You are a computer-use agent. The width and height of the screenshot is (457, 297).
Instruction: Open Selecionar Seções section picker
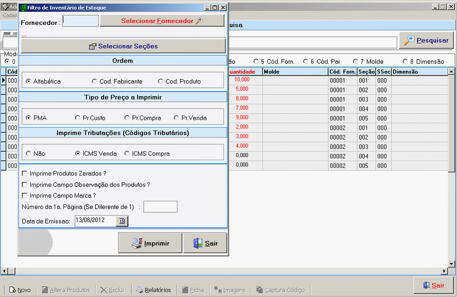pyautogui.click(x=123, y=46)
